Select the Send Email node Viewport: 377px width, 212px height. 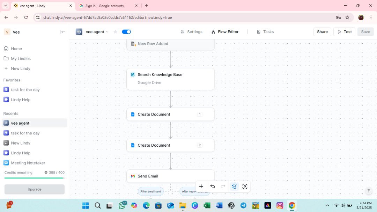[170, 176]
